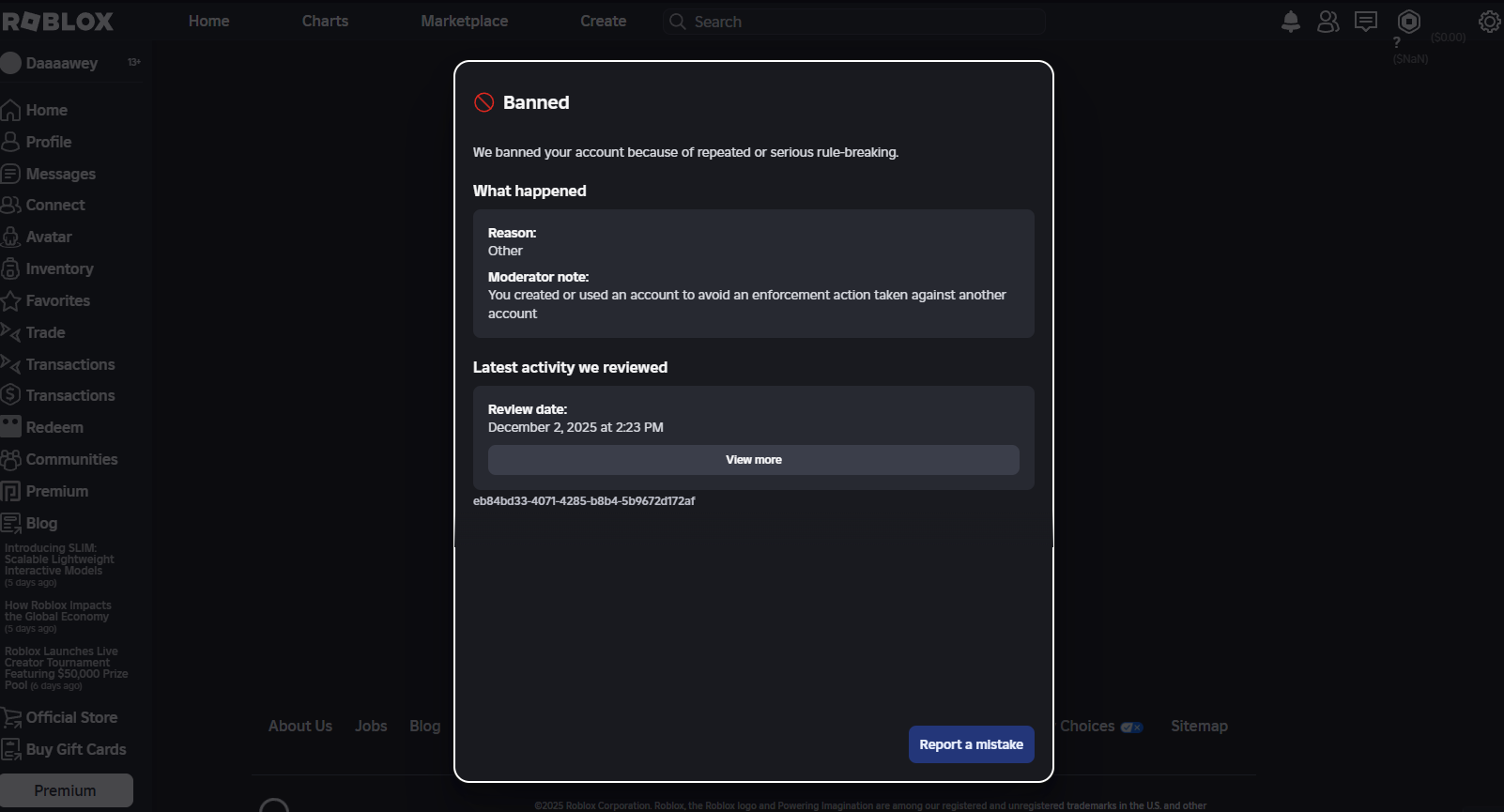This screenshot has height=812, width=1504.
Task: Click the Inventory backpack icon in sidebar
Action: (10, 269)
